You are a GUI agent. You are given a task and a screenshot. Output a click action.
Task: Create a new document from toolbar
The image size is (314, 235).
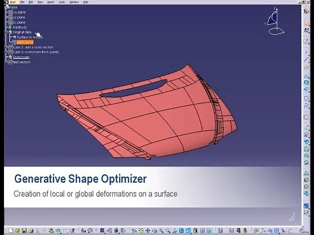11,230
